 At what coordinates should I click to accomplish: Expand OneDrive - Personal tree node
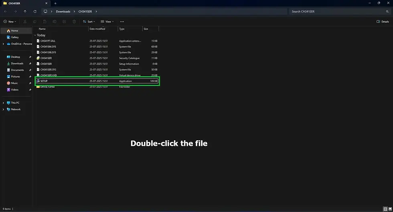(3, 44)
